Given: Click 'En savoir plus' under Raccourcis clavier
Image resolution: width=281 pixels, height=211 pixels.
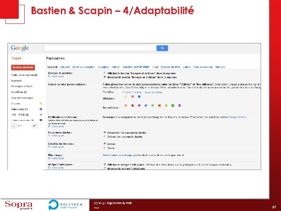Looking at the screenshot, I should point(56,136).
